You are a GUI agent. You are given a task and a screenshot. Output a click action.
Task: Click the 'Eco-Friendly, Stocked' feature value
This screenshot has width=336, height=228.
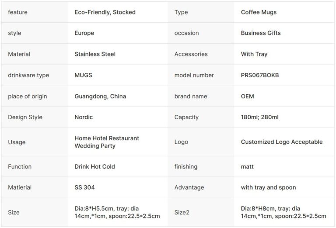click(105, 12)
